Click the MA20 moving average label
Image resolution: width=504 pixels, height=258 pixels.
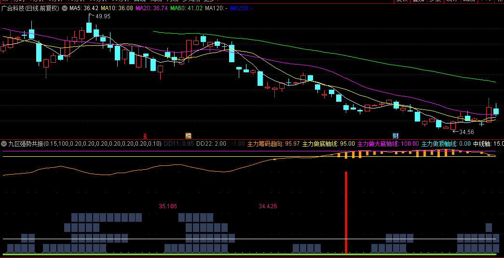click(151, 8)
